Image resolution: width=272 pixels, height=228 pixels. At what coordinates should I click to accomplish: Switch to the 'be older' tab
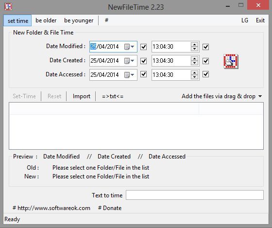(46, 20)
